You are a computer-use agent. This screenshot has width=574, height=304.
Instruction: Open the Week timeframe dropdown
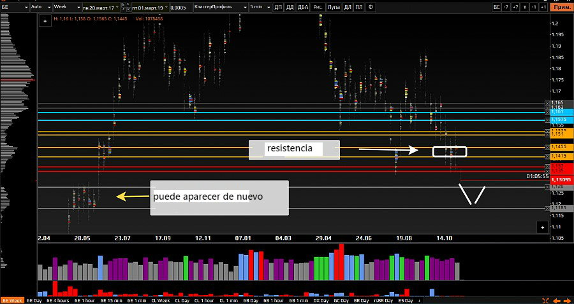click(66, 7)
